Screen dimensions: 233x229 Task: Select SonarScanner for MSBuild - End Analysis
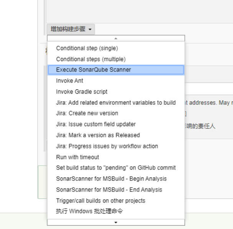116,190
